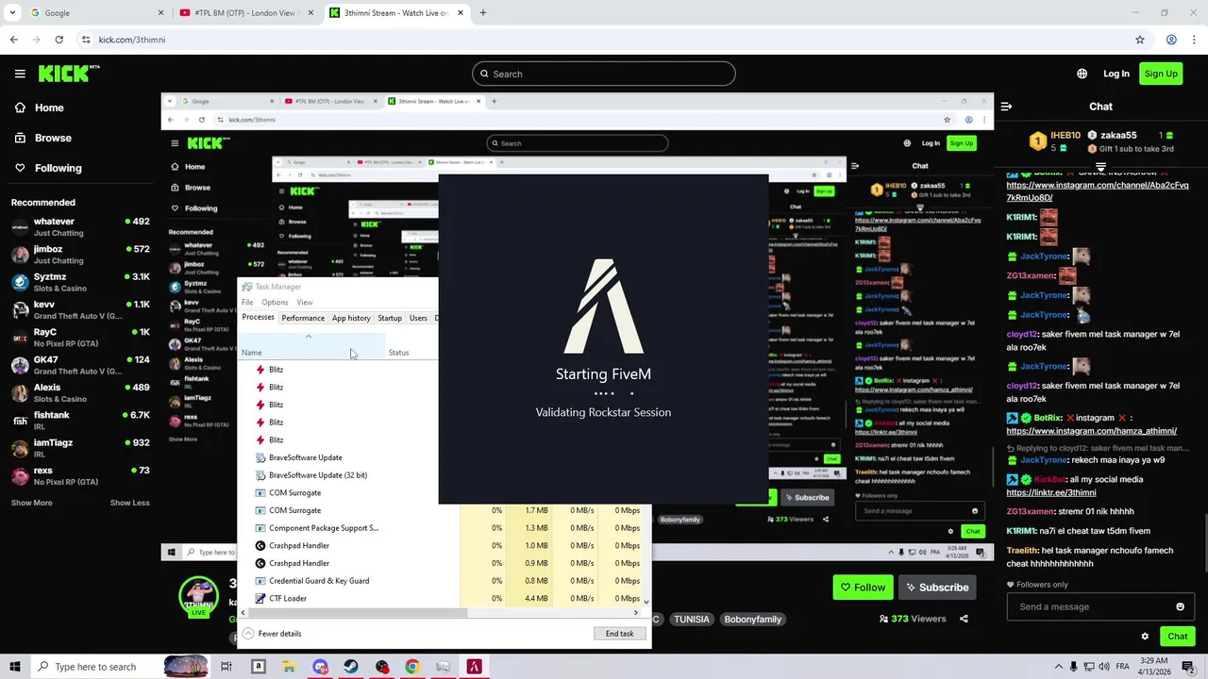This screenshot has width=1208, height=679.
Task: Select BraveSoftware Update (32 bit) process
Action: pyautogui.click(x=317, y=475)
